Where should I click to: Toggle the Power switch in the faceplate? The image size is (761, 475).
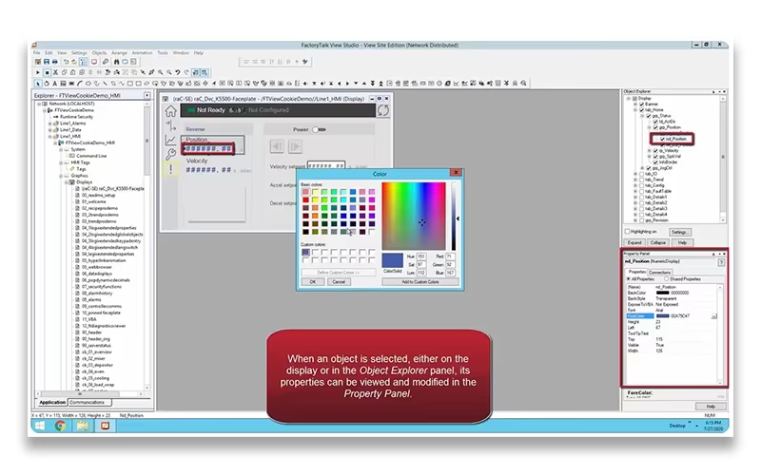(320, 129)
